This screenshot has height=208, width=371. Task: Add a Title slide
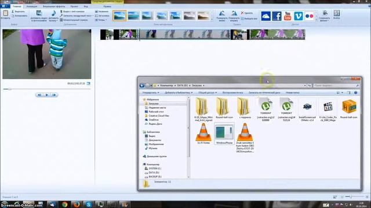click(x=102, y=12)
